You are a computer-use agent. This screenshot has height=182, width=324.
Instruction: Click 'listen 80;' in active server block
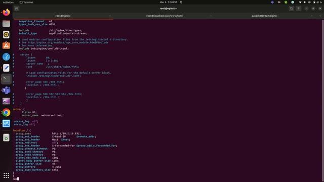coord(29,112)
